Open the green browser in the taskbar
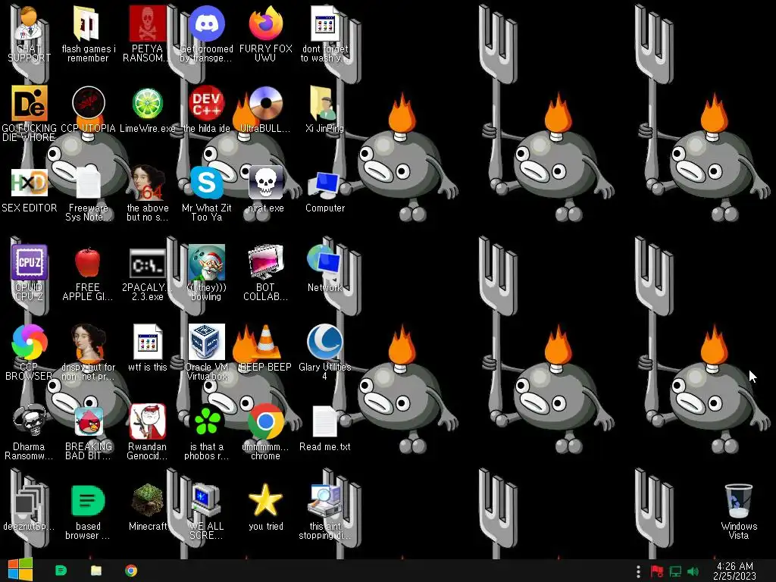The width and height of the screenshot is (776, 582). (61, 571)
